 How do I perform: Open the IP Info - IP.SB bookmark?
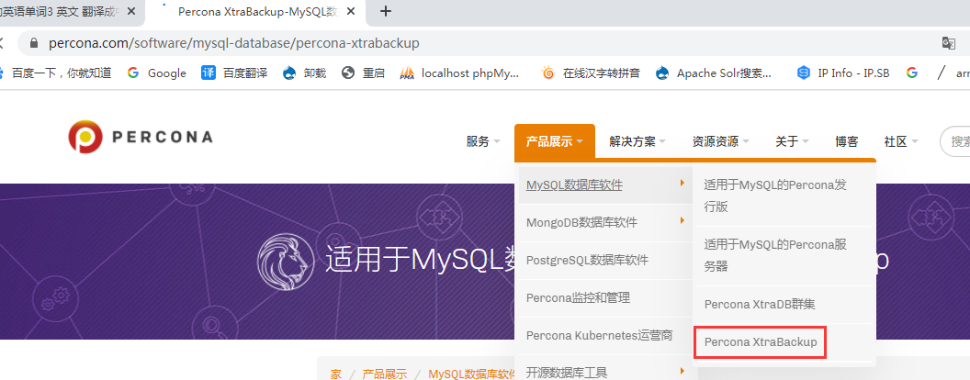pyautogui.click(x=843, y=73)
